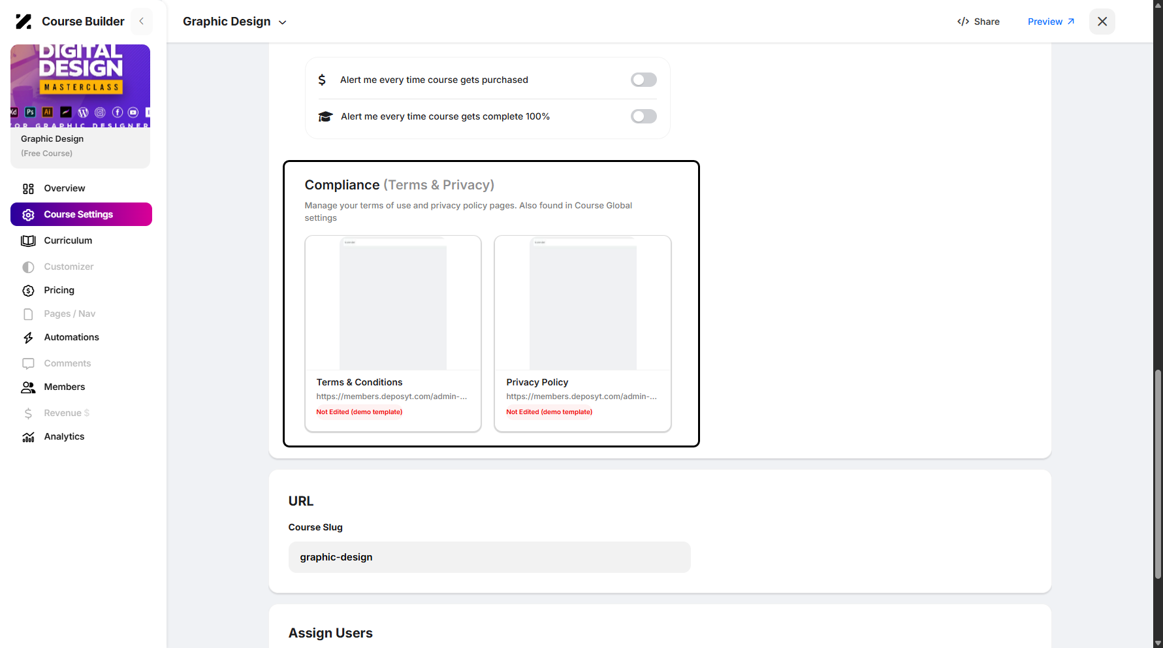1163x648 pixels.
Task: Click the Course Slug input field
Action: coord(489,557)
